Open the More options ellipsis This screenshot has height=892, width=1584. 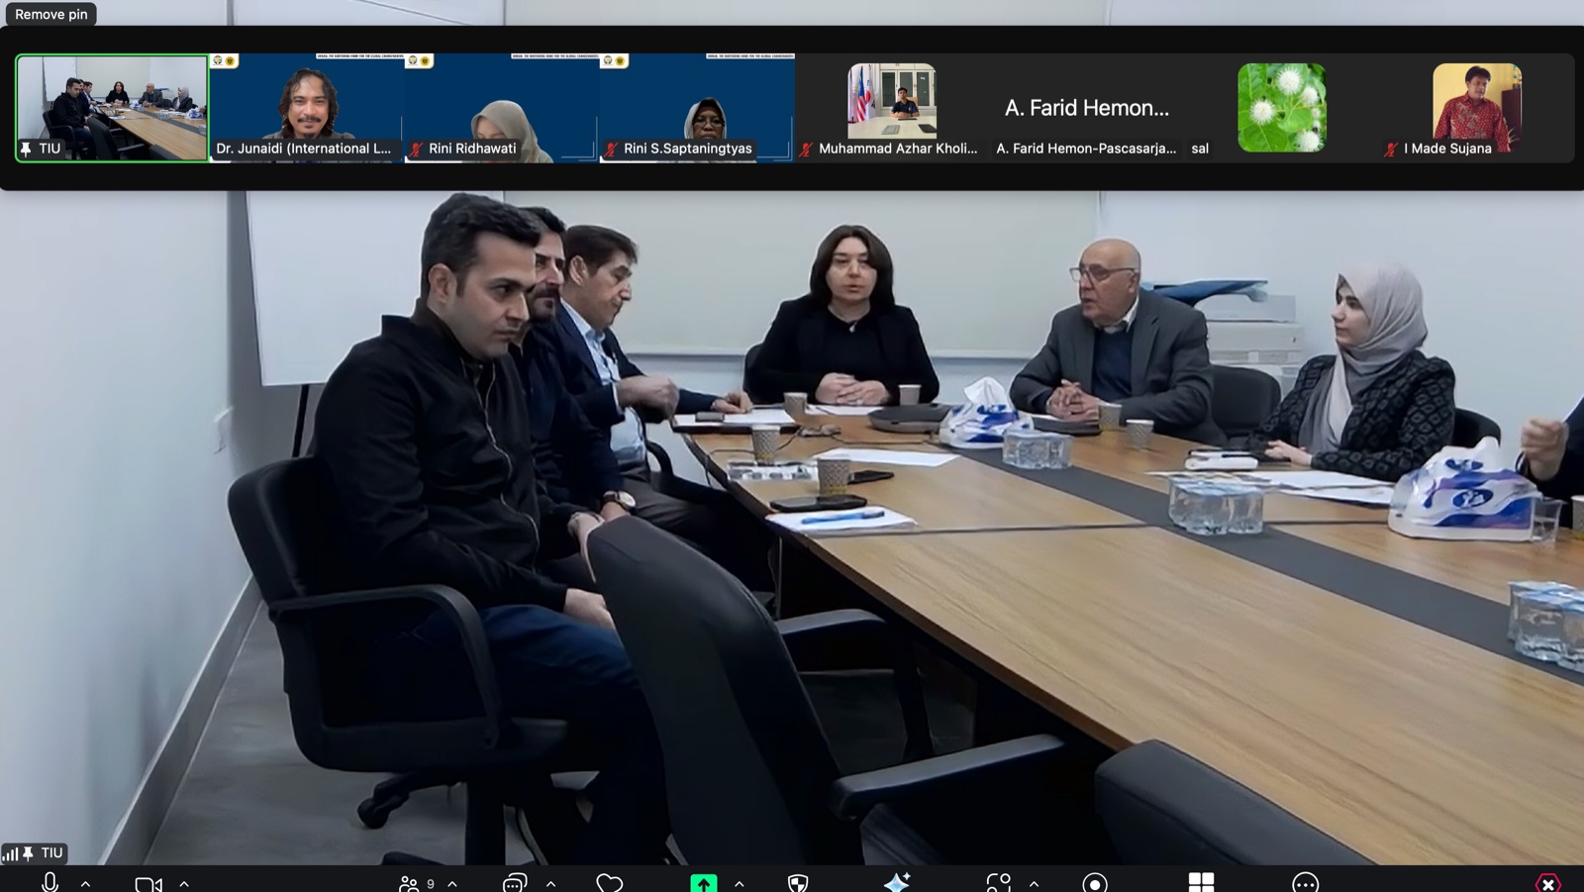[1306, 883]
